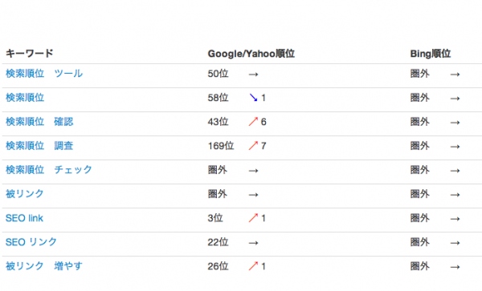Click the flat arrow beside 22位
Image resolution: width=482 pixels, height=291 pixels.
tap(253, 243)
